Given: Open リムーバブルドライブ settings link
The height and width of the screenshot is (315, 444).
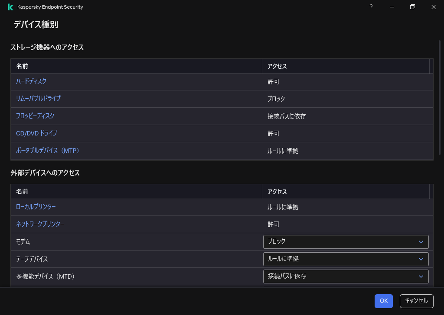Looking at the screenshot, I should pos(38,99).
